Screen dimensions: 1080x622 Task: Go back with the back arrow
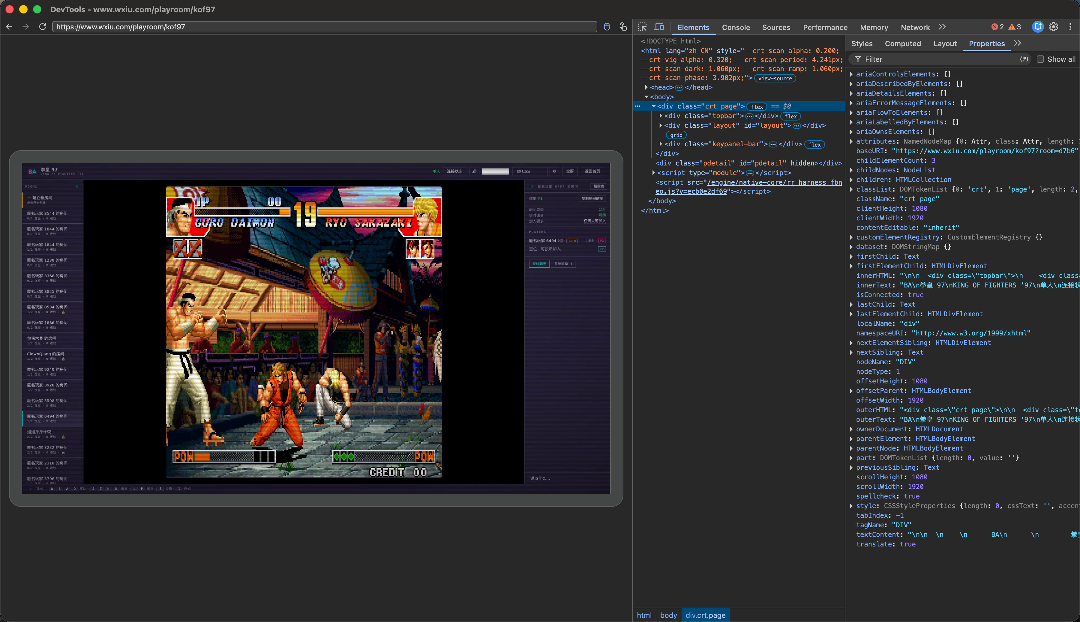9,26
